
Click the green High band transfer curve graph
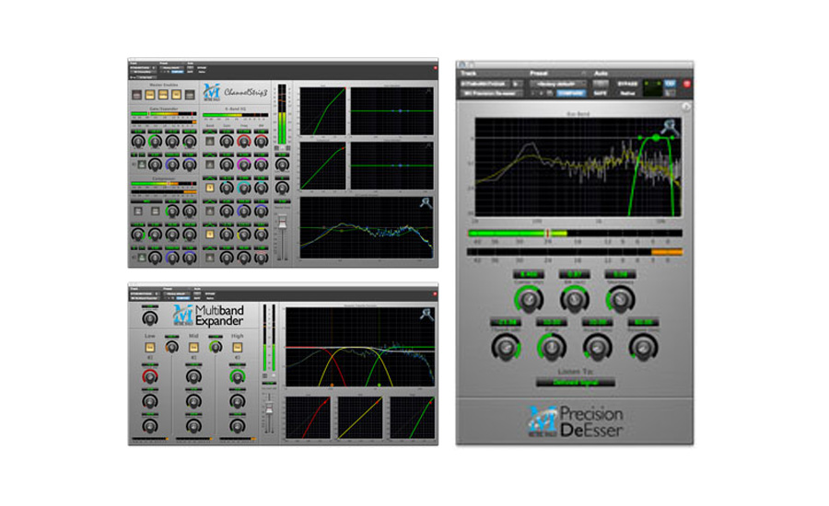[x=412, y=418]
